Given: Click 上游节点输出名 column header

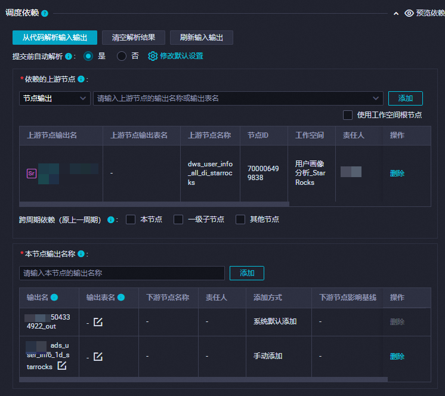Looking at the screenshot, I should (x=52, y=135).
